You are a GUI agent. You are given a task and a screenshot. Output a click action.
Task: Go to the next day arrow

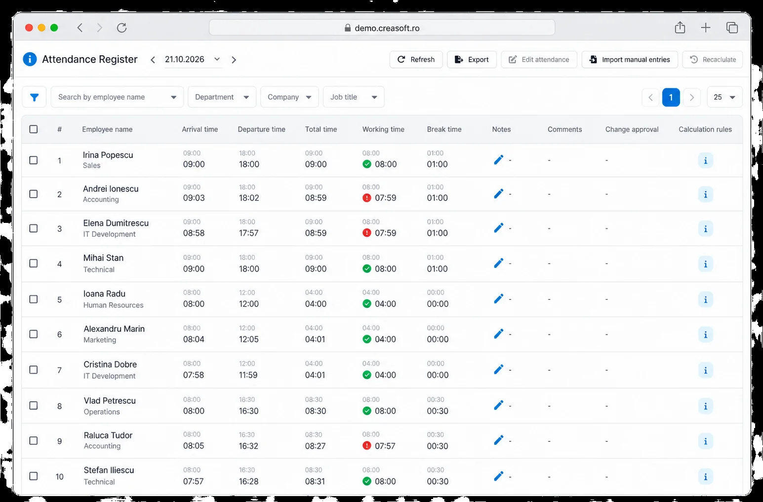[x=234, y=60]
